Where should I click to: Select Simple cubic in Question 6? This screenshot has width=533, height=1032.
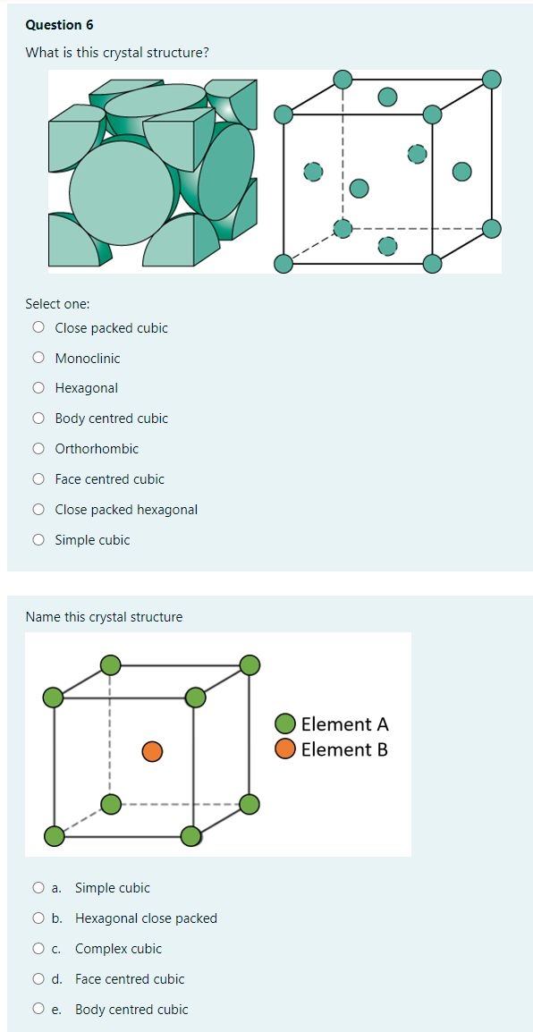pos(38,539)
